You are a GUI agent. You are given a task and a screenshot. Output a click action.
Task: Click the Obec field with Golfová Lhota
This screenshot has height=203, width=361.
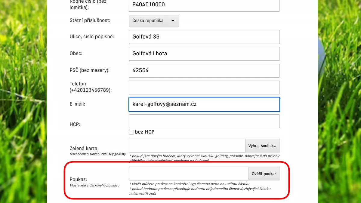(204, 54)
